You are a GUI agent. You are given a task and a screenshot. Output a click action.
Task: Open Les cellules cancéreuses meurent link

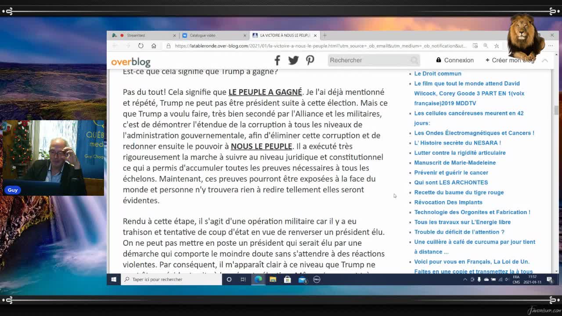(469, 118)
